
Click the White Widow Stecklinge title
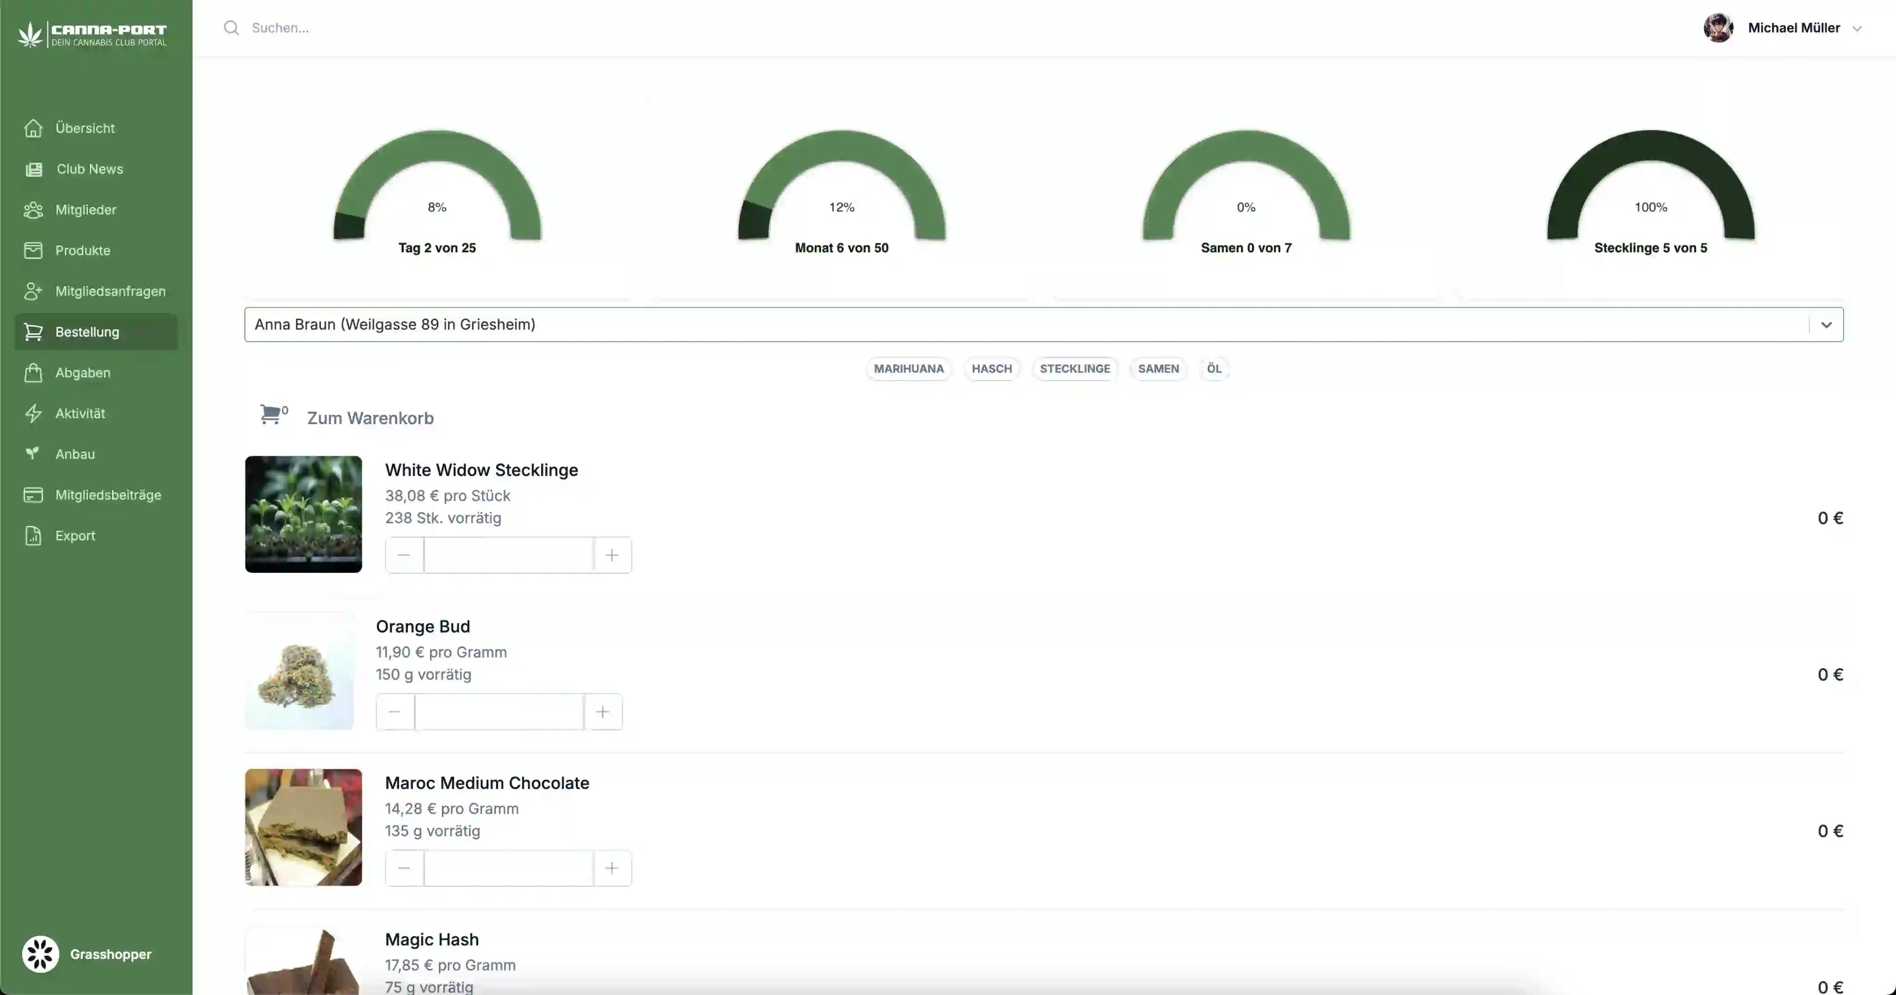coord(481,470)
